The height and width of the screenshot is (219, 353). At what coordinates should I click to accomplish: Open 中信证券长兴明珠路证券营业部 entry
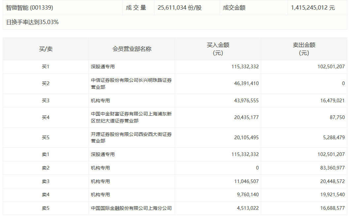tap(131, 84)
